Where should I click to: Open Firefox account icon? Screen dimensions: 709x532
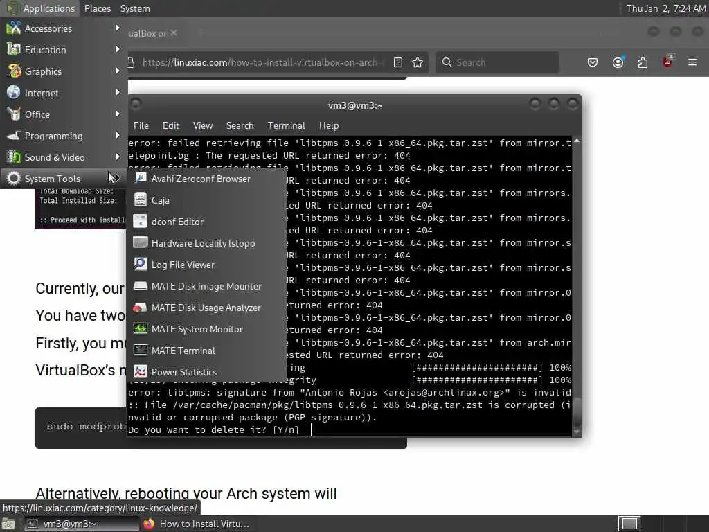click(618, 62)
